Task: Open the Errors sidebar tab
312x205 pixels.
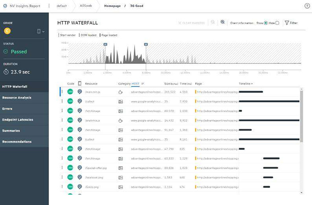Action: 24,109
